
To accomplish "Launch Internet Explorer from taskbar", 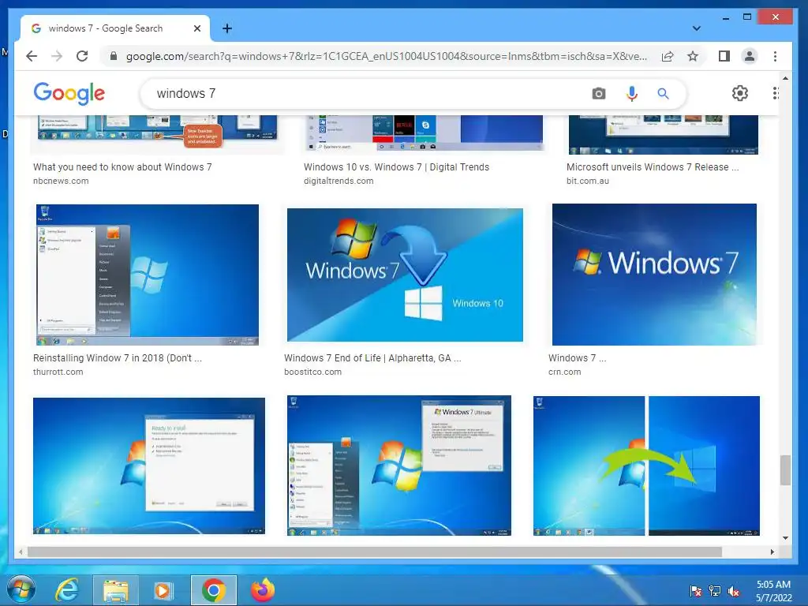I will pyautogui.click(x=67, y=590).
